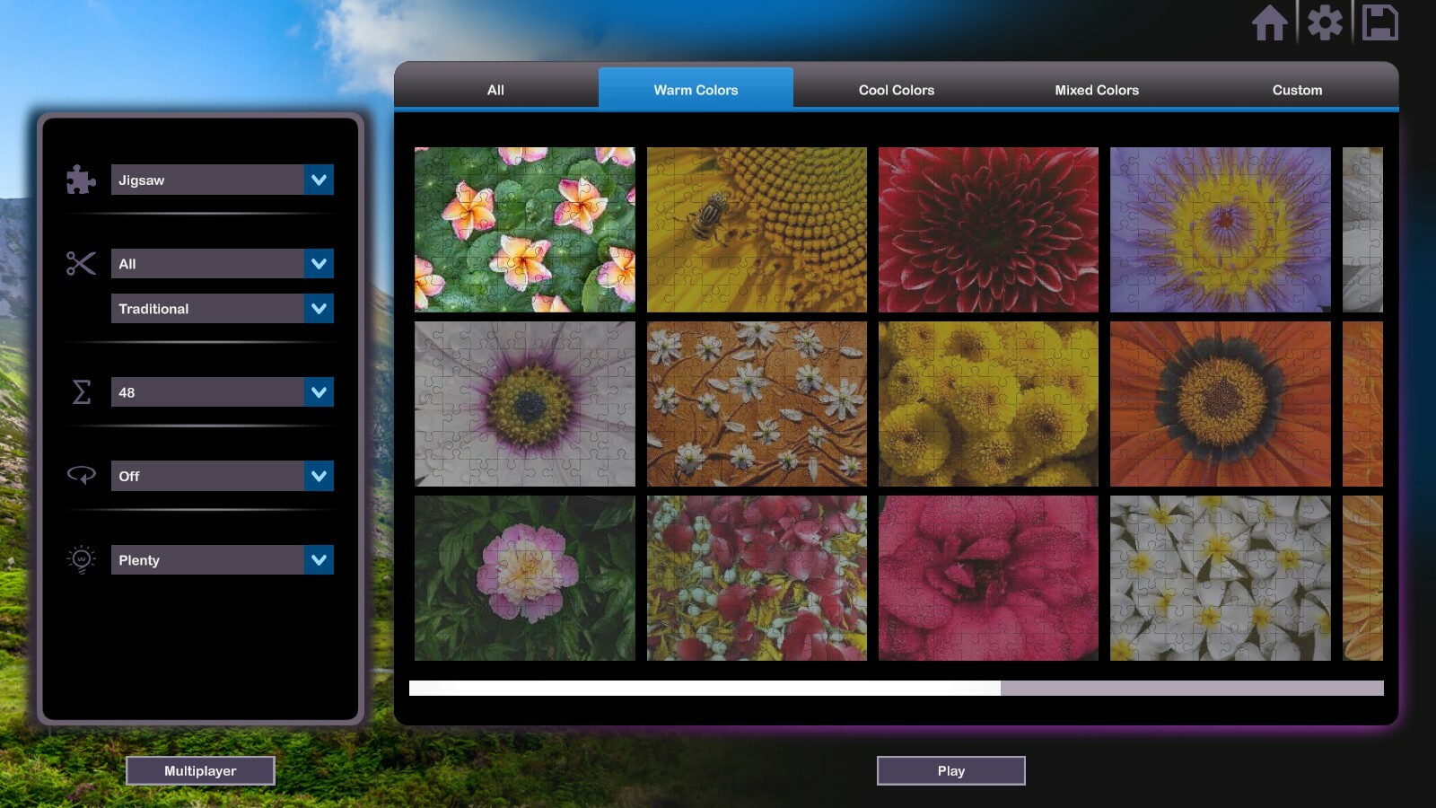The height and width of the screenshot is (808, 1436).
Task: Select the Mixed Colors tab
Action: click(x=1096, y=90)
